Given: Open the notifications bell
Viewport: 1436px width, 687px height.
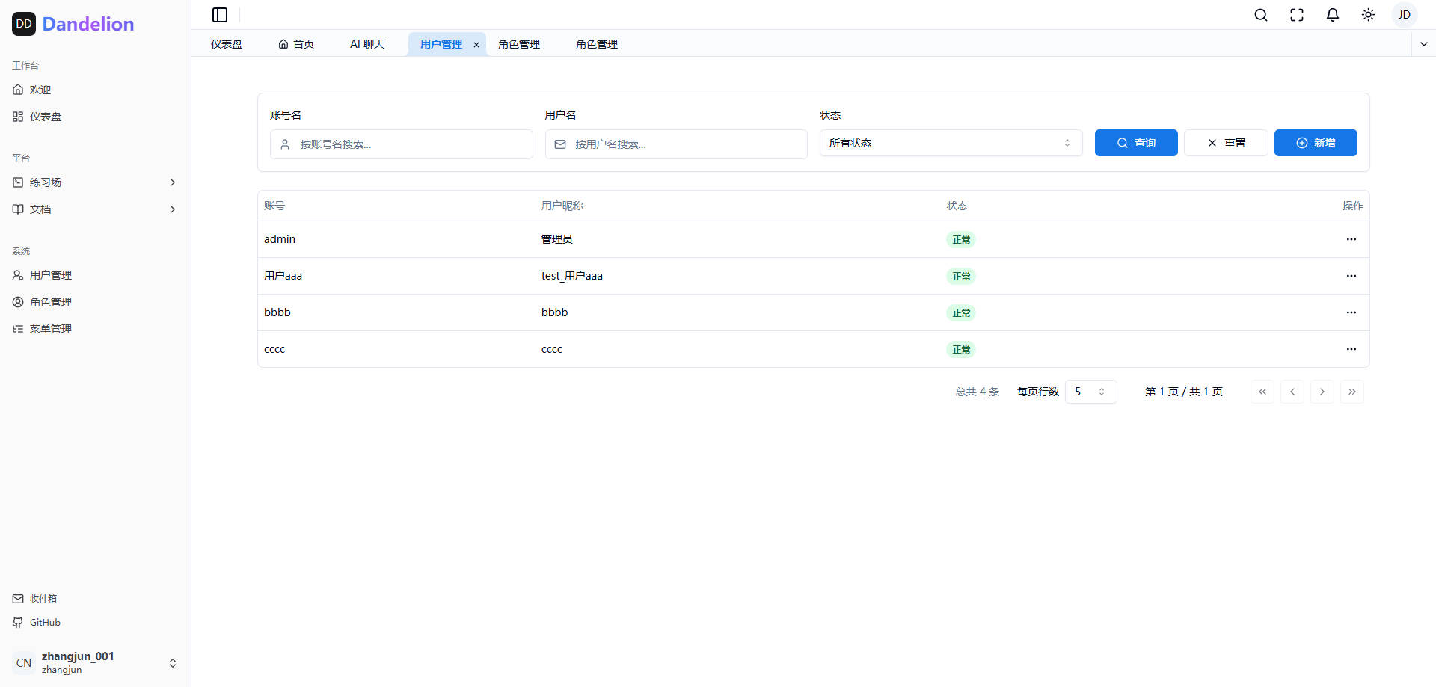Looking at the screenshot, I should (1333, 15).
